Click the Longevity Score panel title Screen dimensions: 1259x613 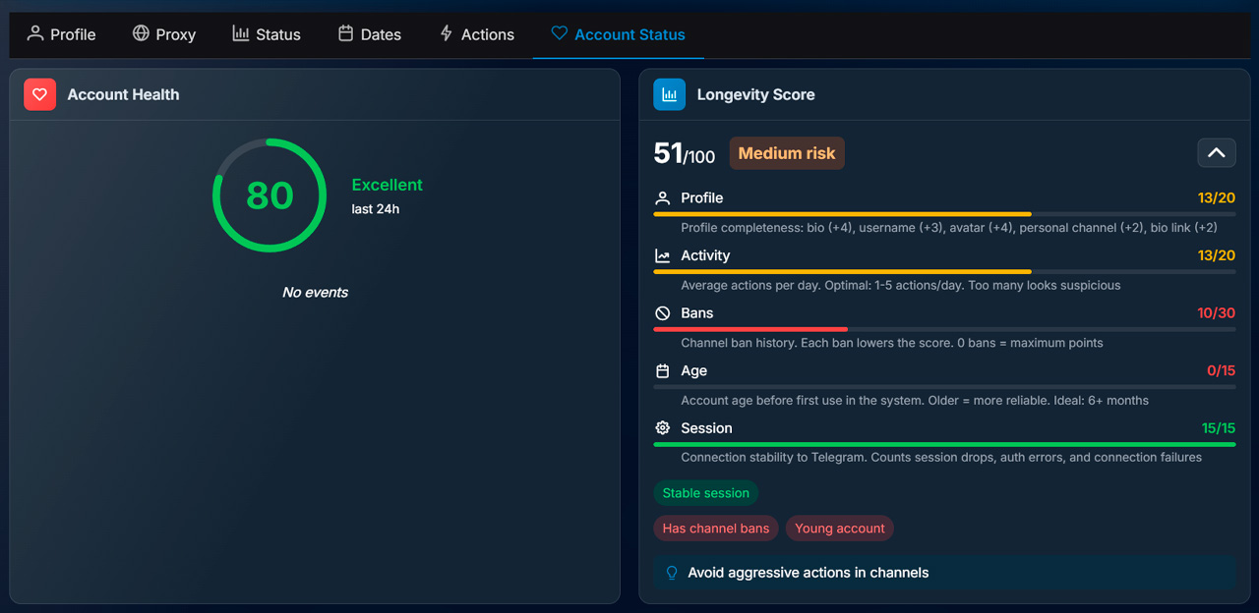click(x=755, y=94)
